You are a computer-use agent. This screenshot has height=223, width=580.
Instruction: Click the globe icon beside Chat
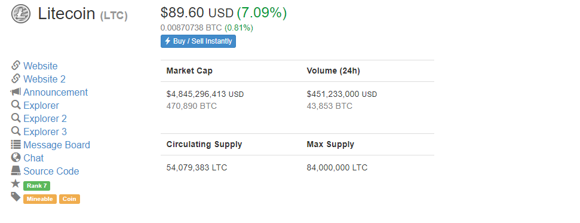tap(16, 157)
